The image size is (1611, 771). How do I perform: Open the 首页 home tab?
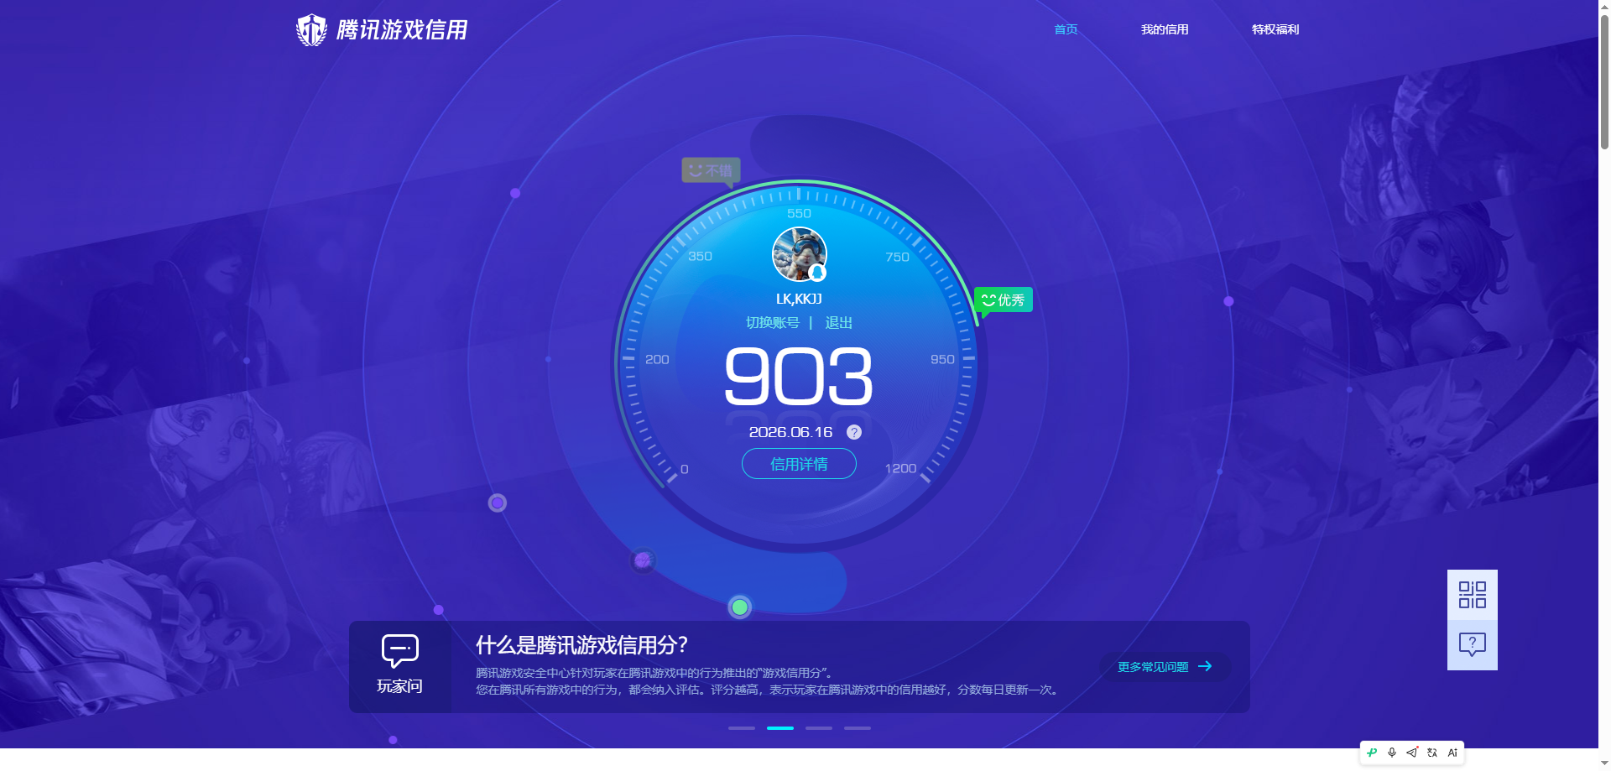[x=1066, y=29]
